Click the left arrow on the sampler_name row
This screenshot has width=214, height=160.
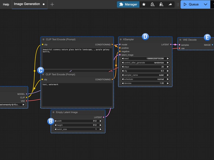click(123, 75)
